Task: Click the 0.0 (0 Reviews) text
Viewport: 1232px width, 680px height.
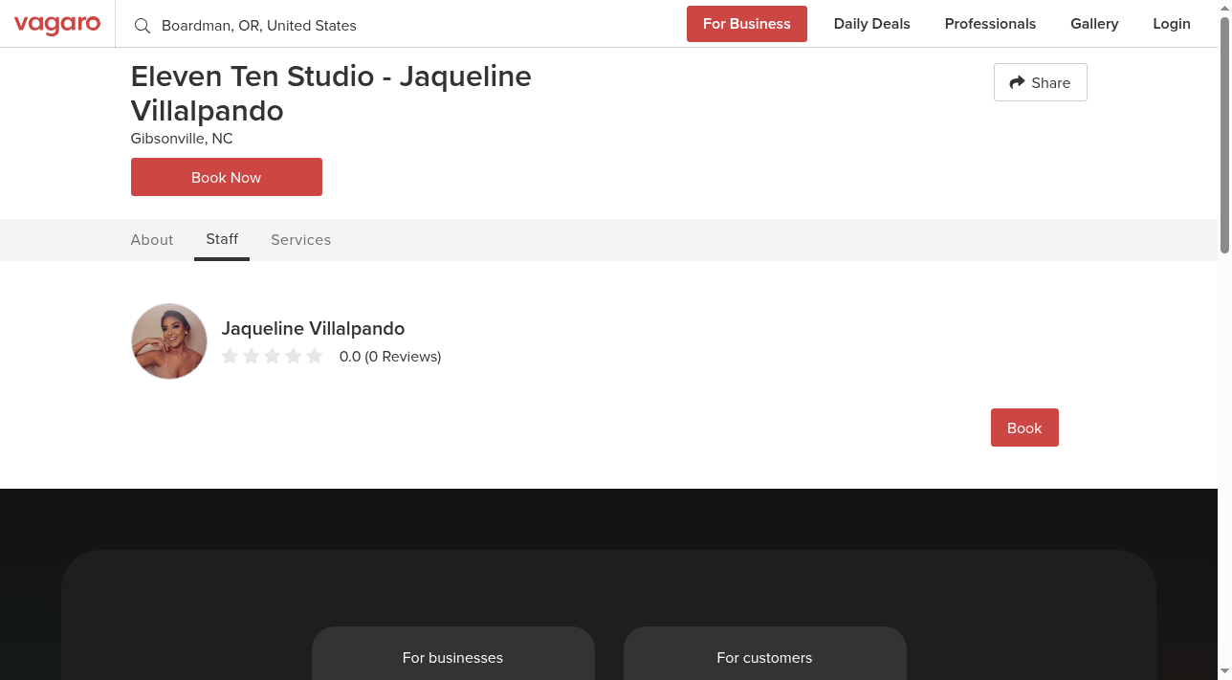Action: click(x=390, y=357)
